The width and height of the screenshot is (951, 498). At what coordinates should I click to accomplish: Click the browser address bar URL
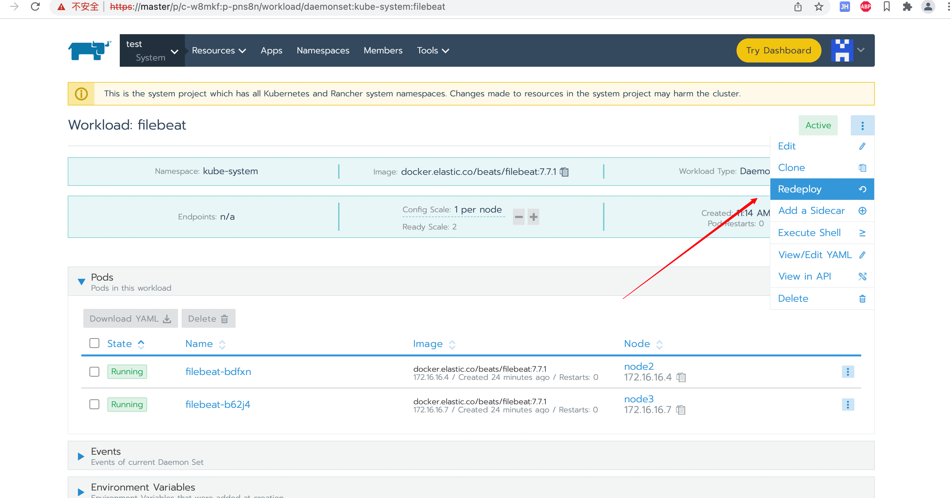click(x=277, y=7)
